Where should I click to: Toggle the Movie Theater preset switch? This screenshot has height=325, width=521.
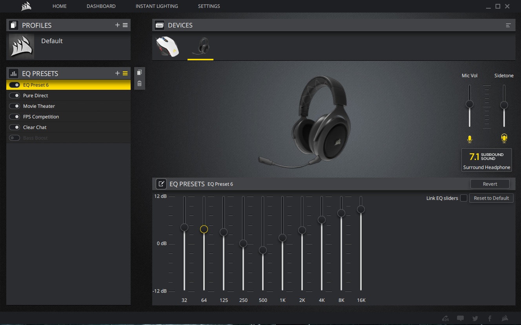click(x=15, y=106)
